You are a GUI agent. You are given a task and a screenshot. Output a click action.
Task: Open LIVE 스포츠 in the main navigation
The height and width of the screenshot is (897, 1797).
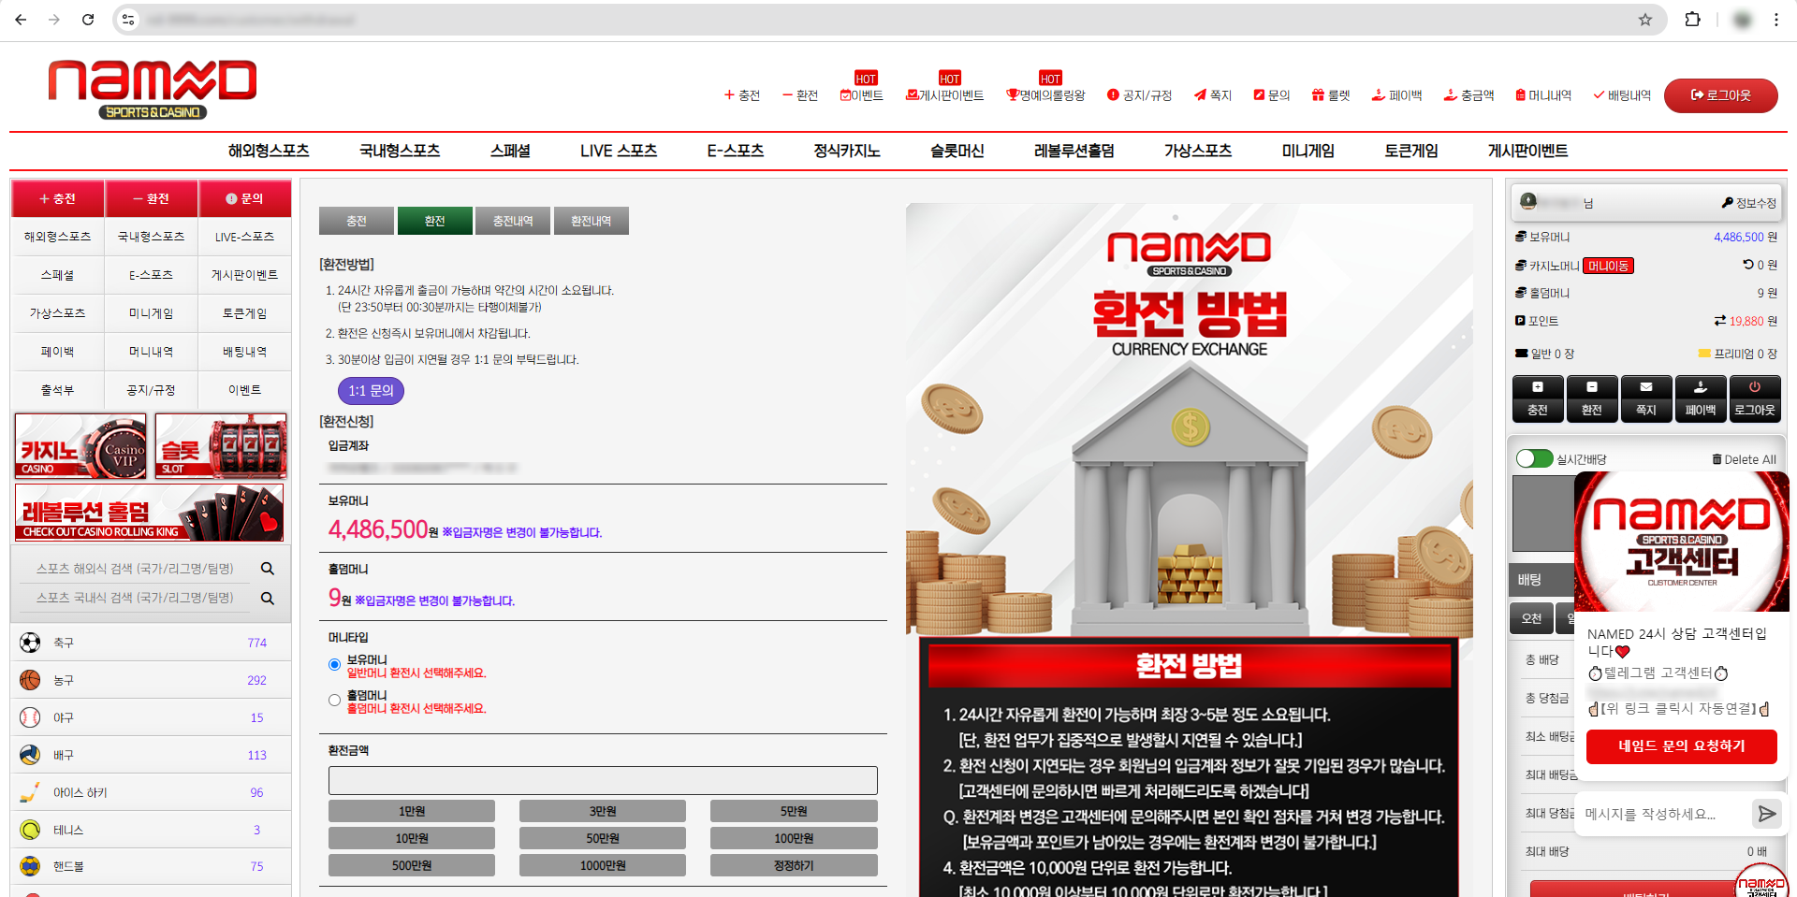point(619,151)
